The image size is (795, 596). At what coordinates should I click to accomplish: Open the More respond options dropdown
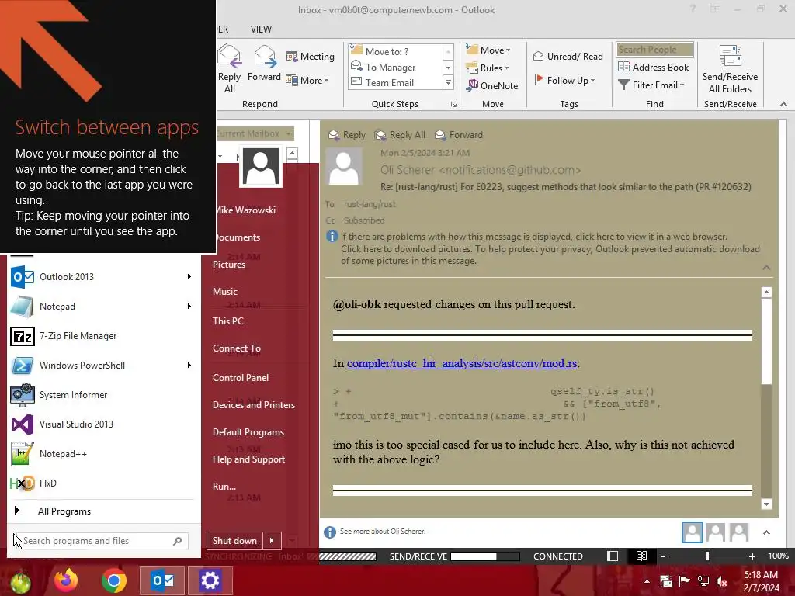(x=307, y=80)
